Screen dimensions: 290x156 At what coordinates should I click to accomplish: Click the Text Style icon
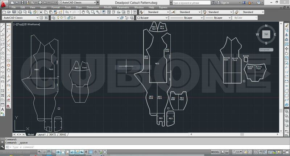coord(141,12)
